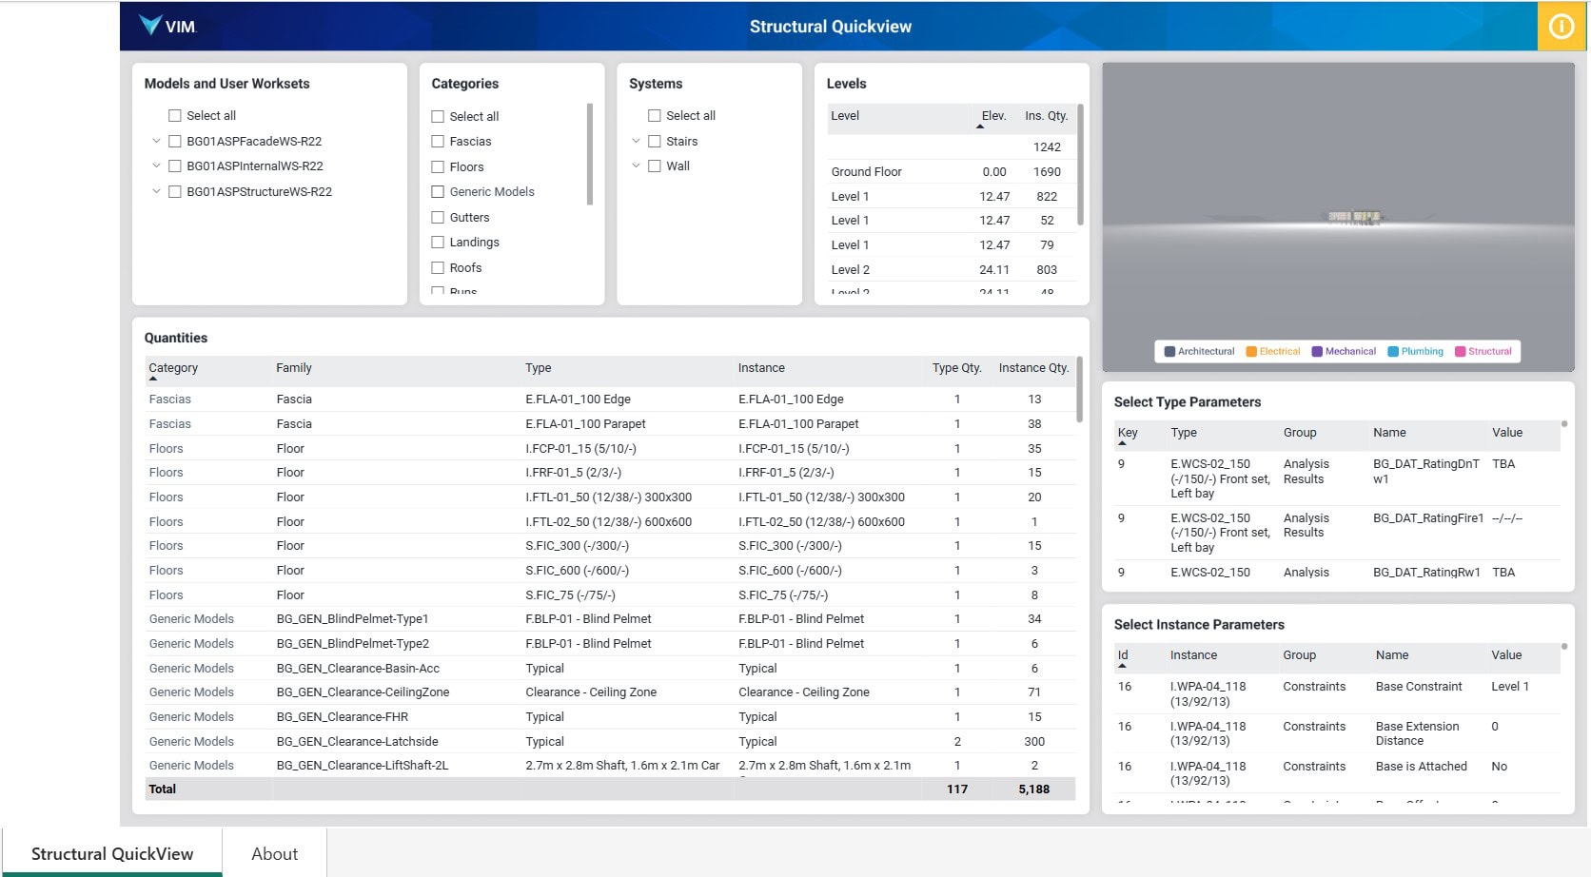Expand the Stairs system chevron
The width and height of the screenshot is (1591, 877).
tap(636, 141)
